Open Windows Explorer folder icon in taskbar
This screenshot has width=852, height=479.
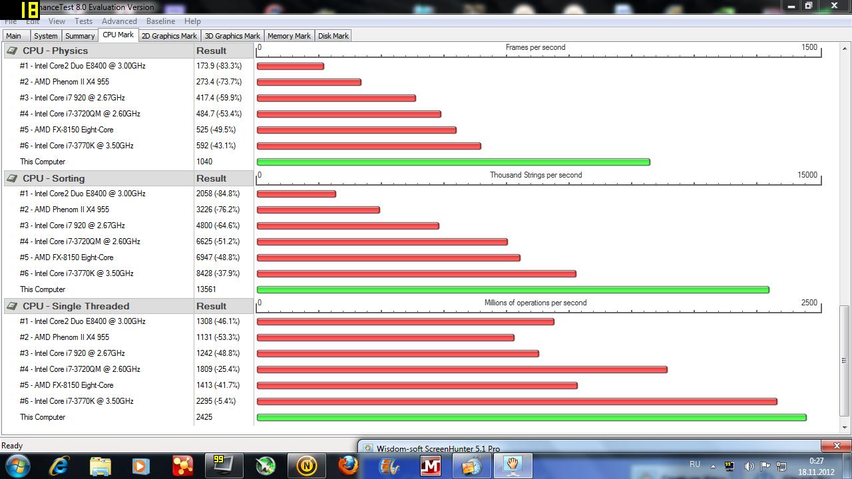point(101,465)
